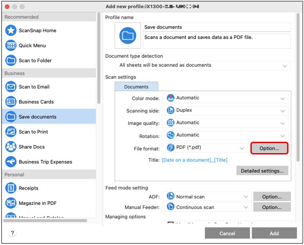
Task: Select Business Trip Expenses profile label
Action: (46, 162)
